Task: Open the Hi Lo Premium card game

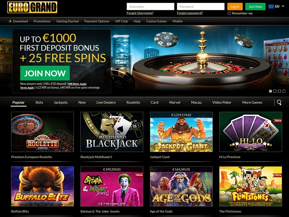Action: click(x=251, y=132)
